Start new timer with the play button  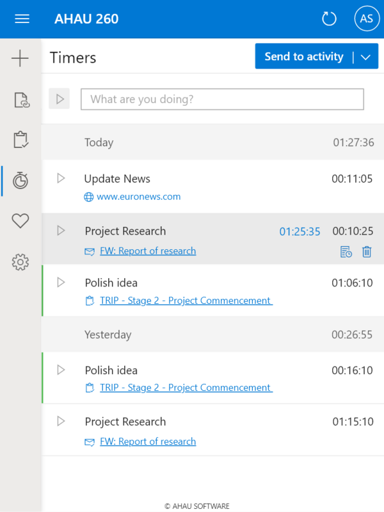pos(60,99)
